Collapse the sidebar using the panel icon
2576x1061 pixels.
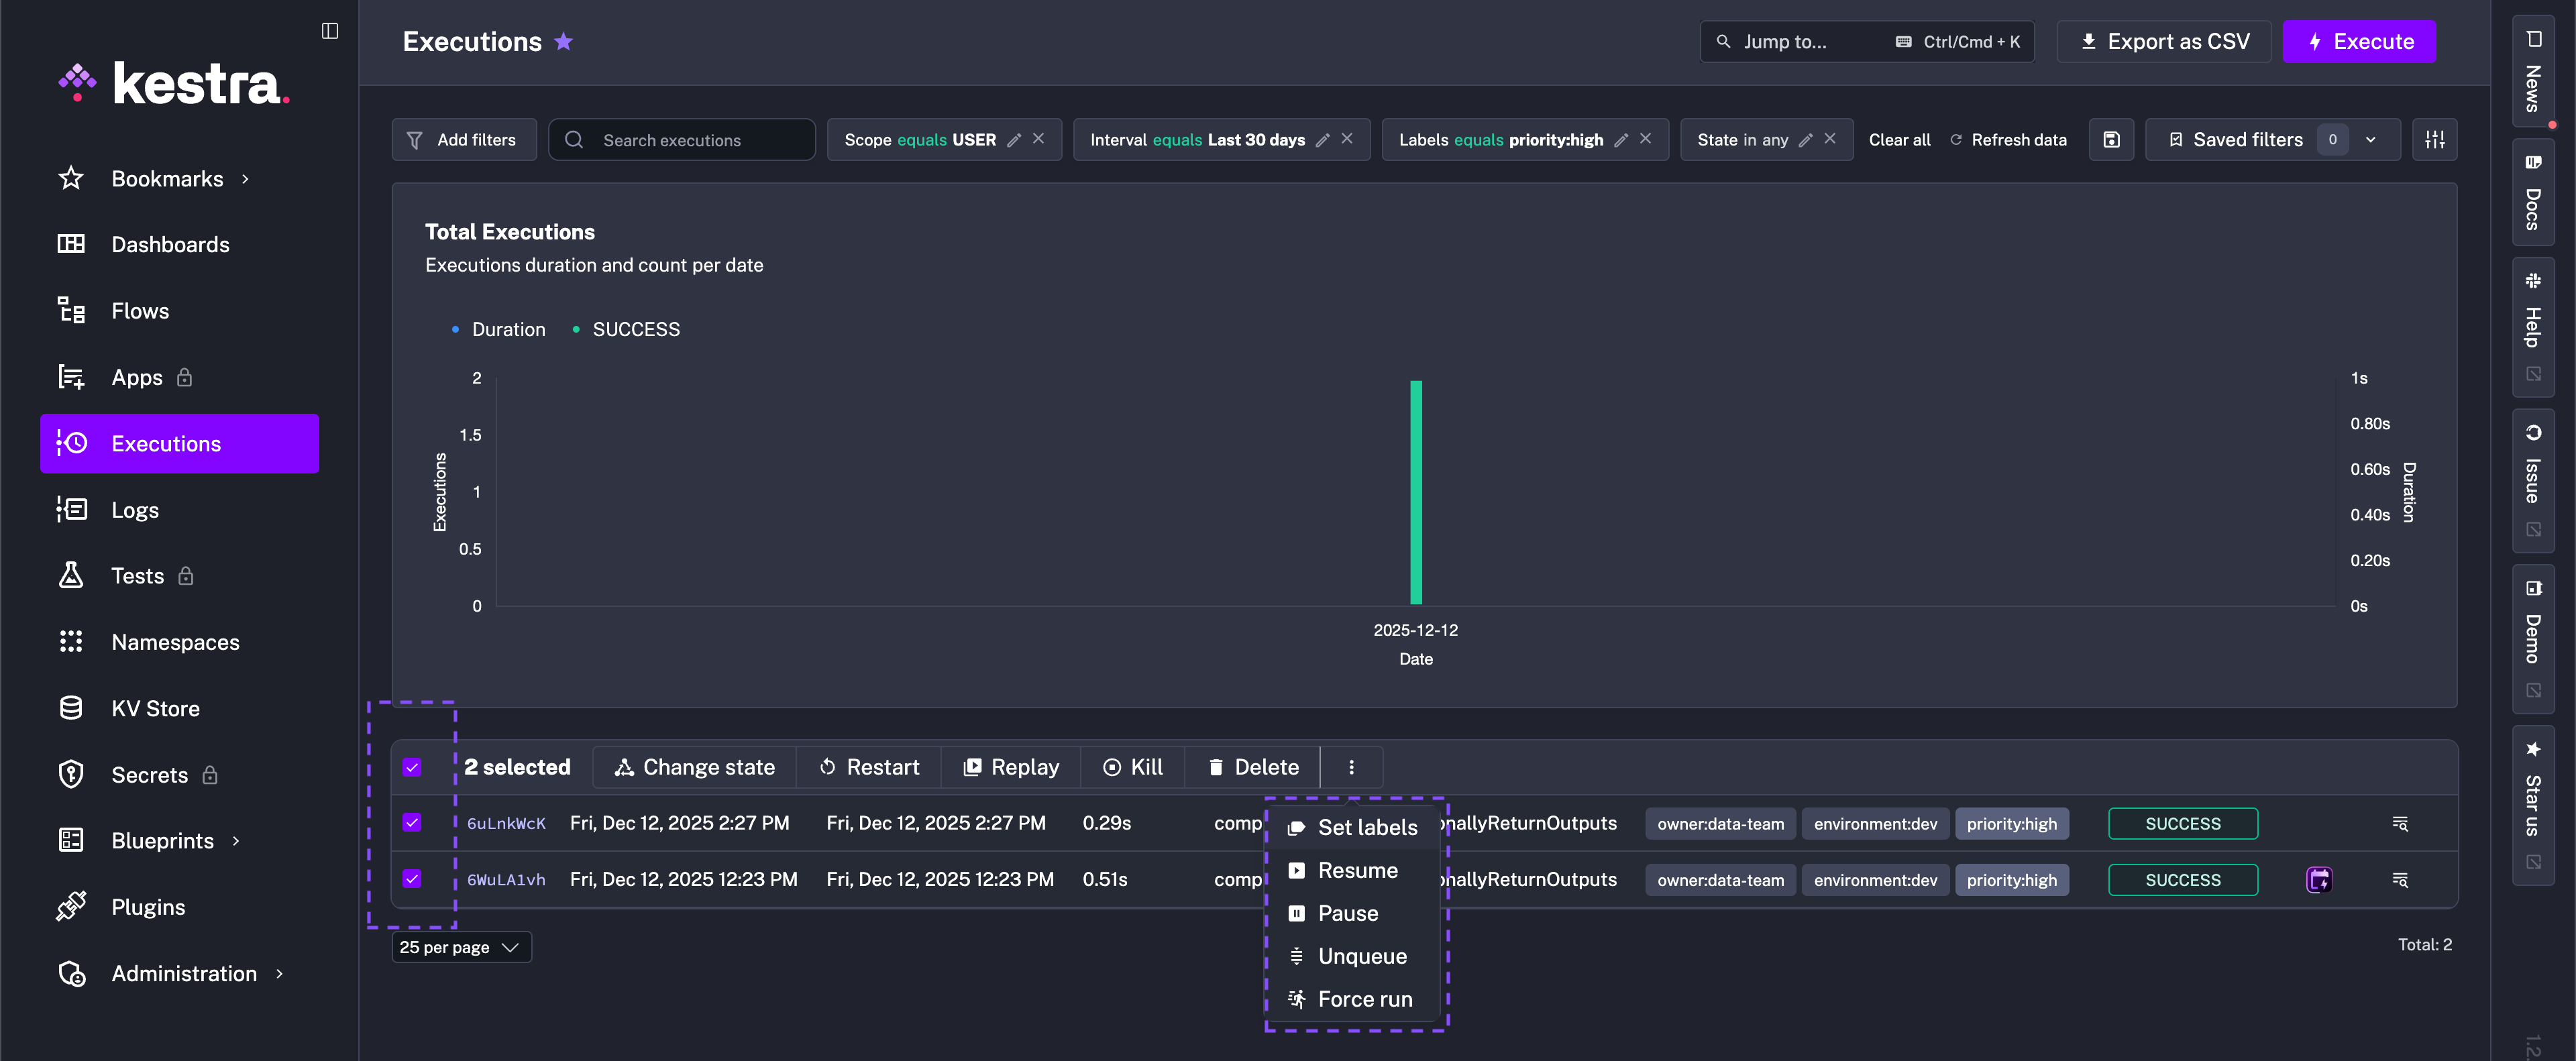tap(330, 31)
